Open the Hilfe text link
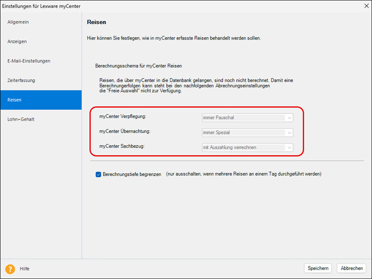 [25, 269]
